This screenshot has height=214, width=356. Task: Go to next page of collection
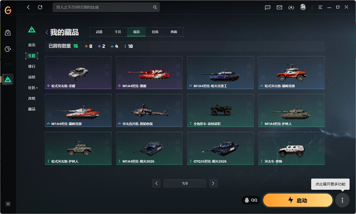213,183
